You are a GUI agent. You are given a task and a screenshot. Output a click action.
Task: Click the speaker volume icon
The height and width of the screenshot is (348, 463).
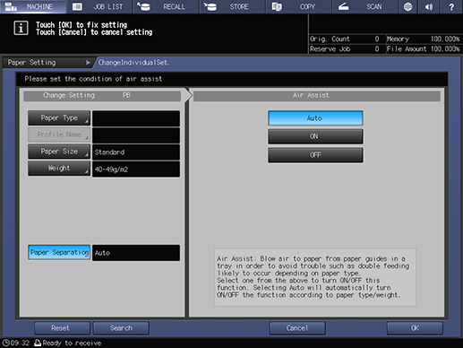[x=429, y=6]
